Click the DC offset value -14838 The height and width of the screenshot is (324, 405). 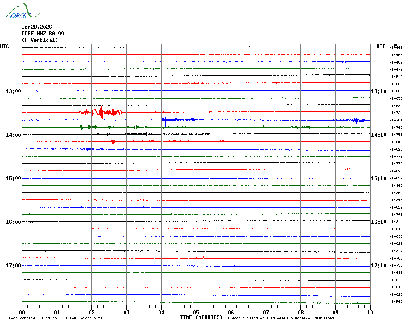tap(396, 236)
